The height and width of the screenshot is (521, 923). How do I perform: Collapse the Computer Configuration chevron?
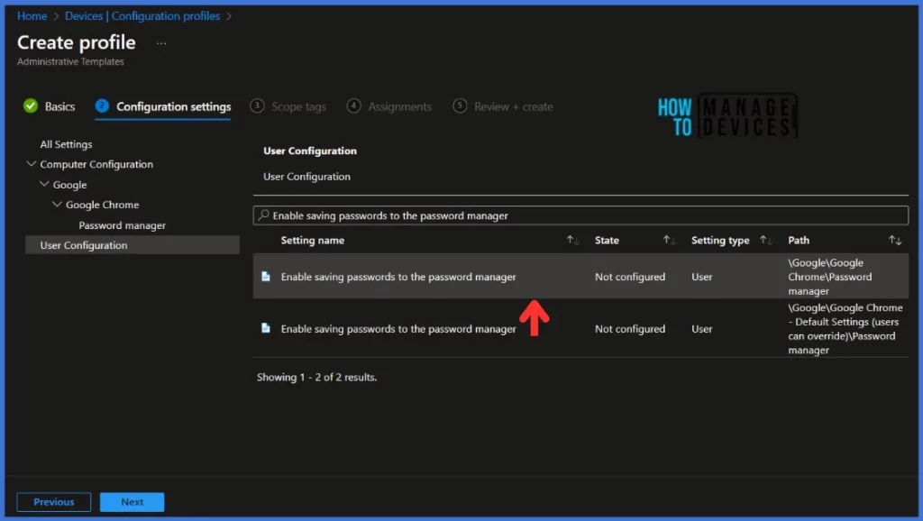tap(32, 164)
